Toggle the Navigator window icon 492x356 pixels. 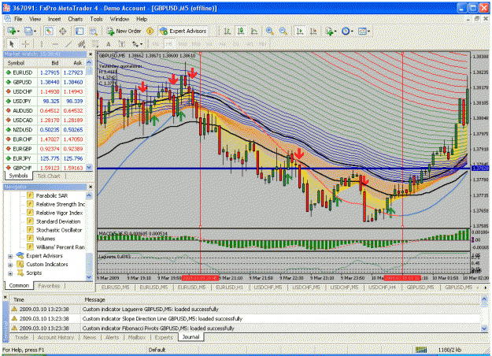point(80,31)
